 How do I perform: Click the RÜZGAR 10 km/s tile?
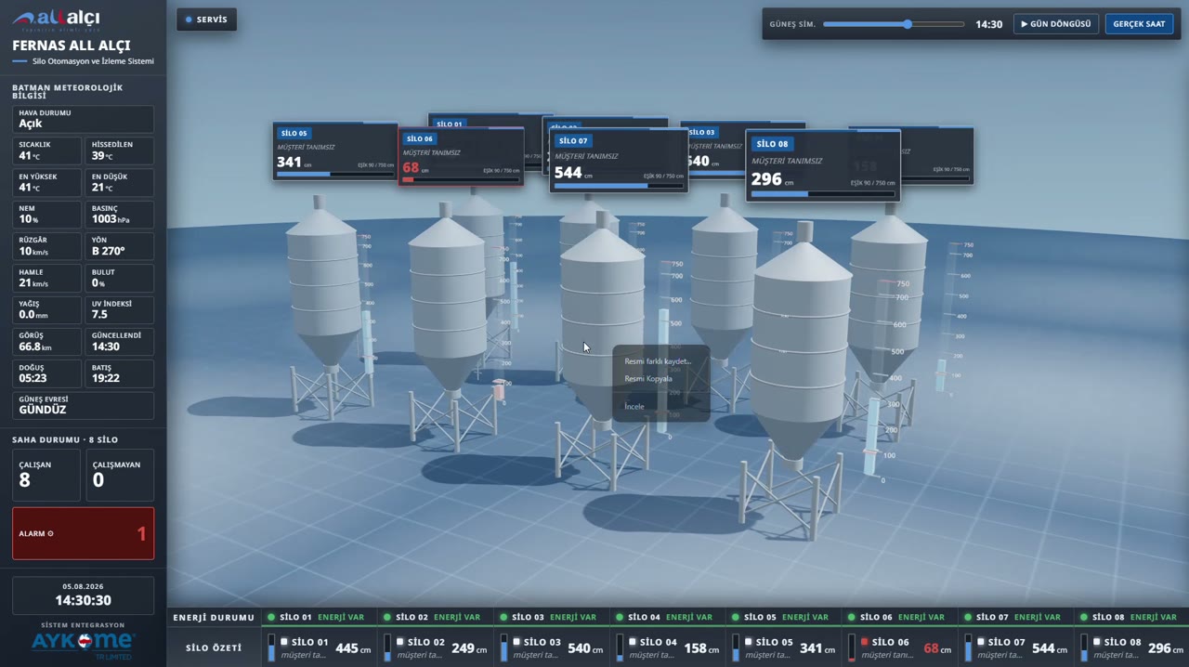(x=46, y=246)
